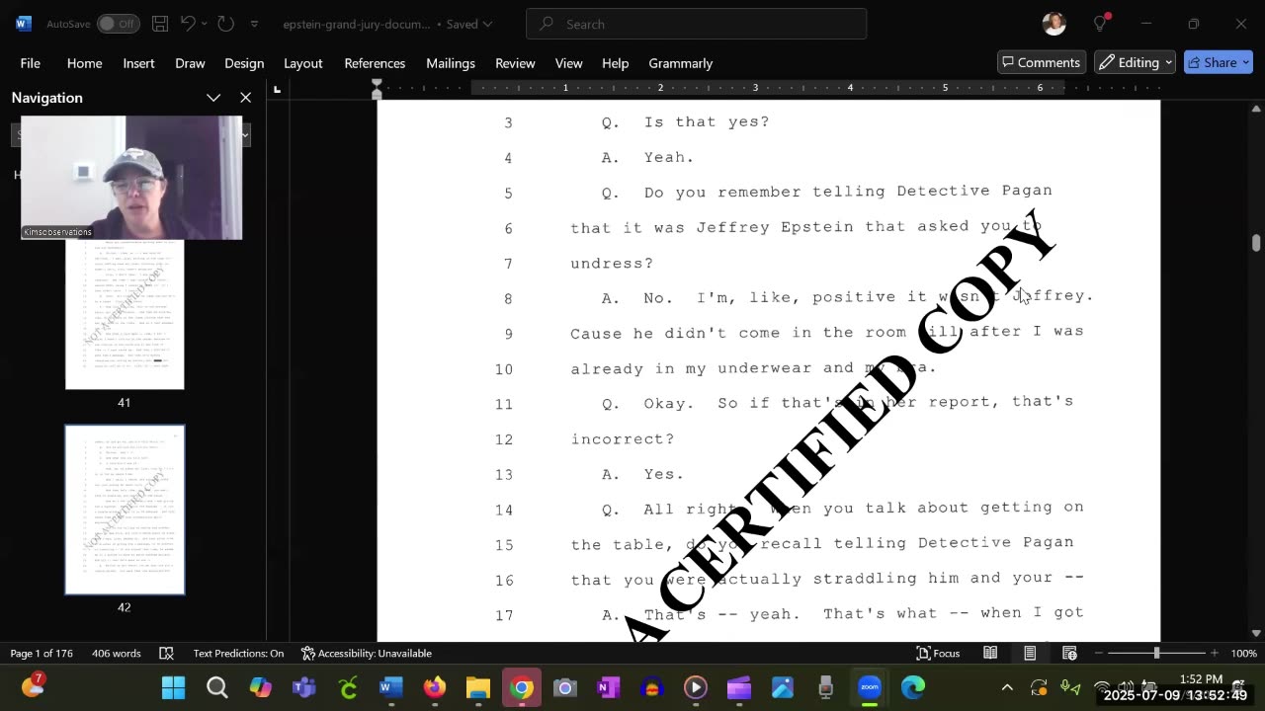The height and width of the screenshot is (711, 1265).
Task: Switch to the Draw ribbon tab
Action: point(190,62)
